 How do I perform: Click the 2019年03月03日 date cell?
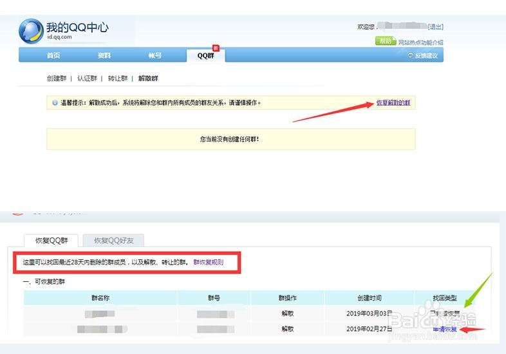369,313
